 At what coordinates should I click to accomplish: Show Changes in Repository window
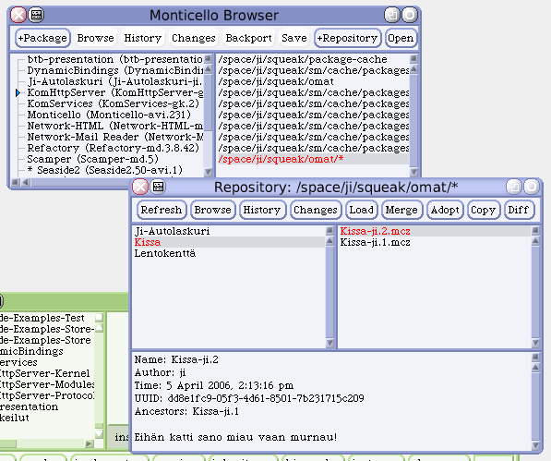pyautogui.click(x=316, y=210)
